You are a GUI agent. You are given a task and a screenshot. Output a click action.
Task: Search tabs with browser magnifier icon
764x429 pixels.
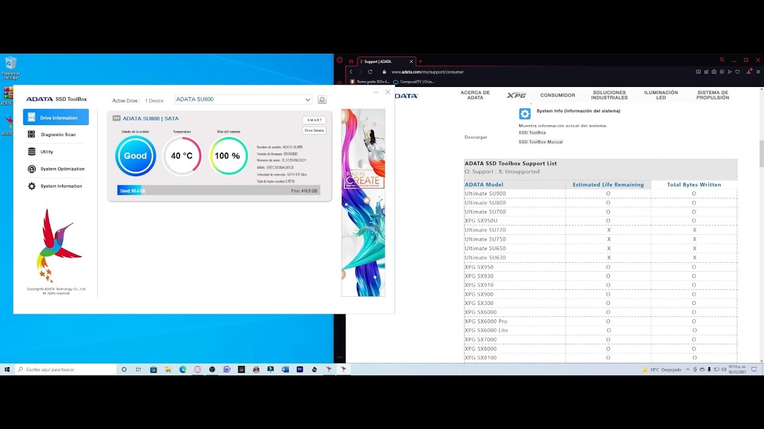722,60
